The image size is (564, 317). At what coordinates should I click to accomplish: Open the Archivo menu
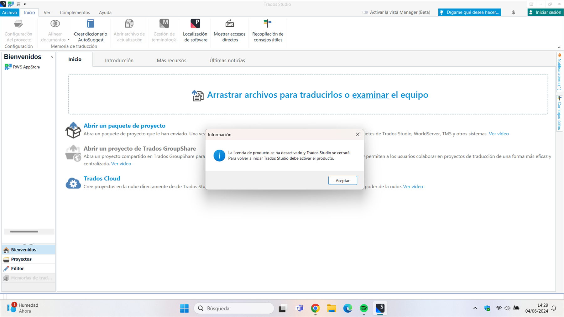pyautogui.click(x=10, y=13)
